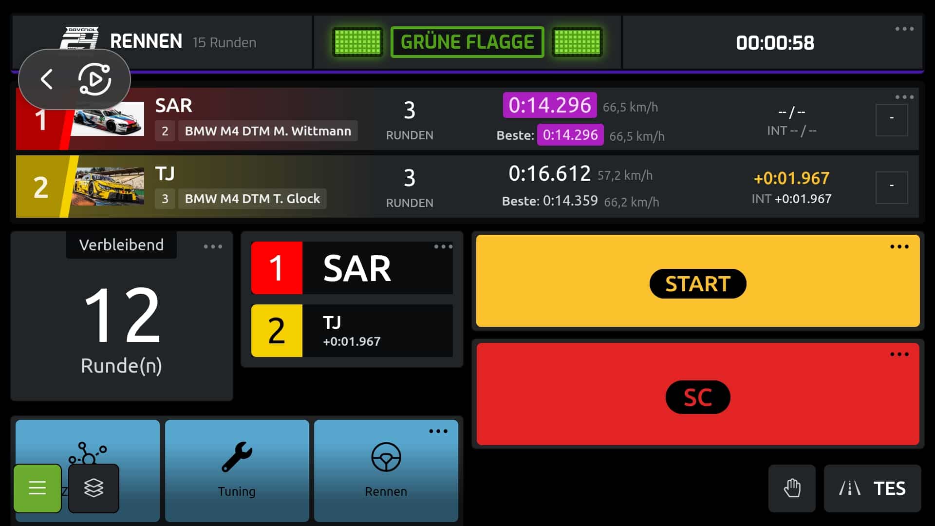This screenshot has height=526, width=935.
Task: Click the BMW M4 DTM T. Glock thumbnail
Action: [109, 187]
